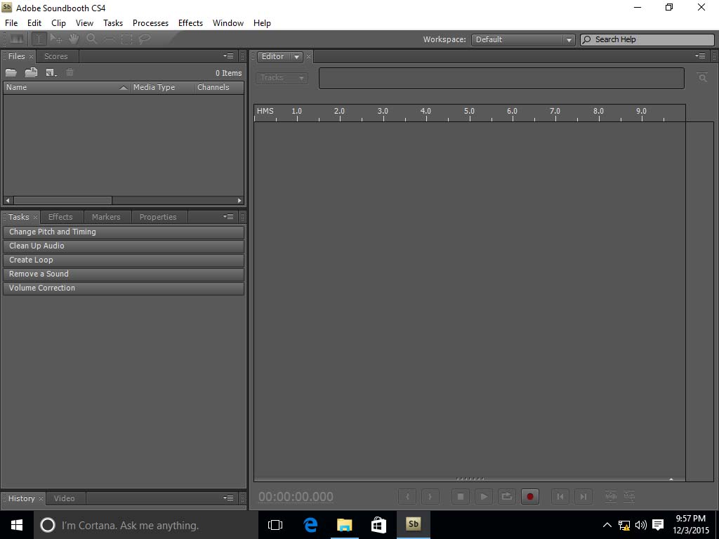
Task: Open the Editor tab file dropdown arrow
Action: [x=297, y=57]
